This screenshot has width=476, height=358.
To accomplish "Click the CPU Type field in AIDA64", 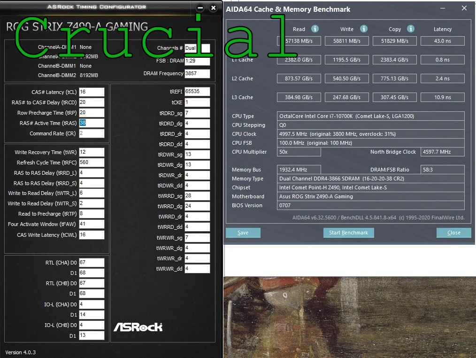I will click(371, 116).
